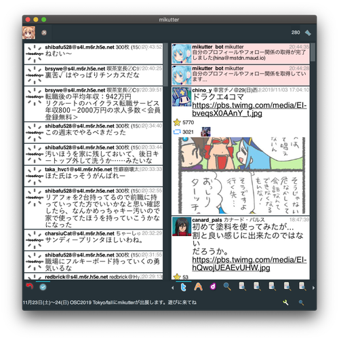Select the 職場にフルキーボード post

[x=94, y=262]
